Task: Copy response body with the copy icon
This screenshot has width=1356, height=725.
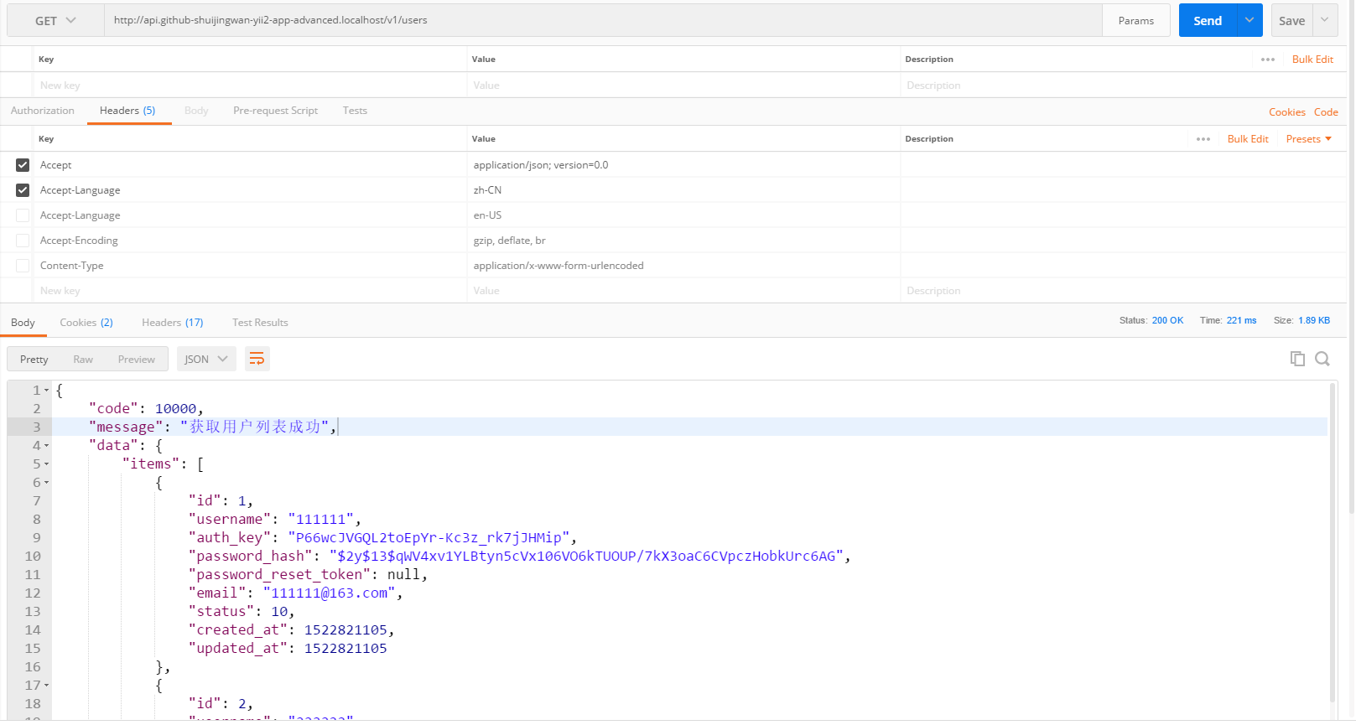Action: tap(1297, 359)
